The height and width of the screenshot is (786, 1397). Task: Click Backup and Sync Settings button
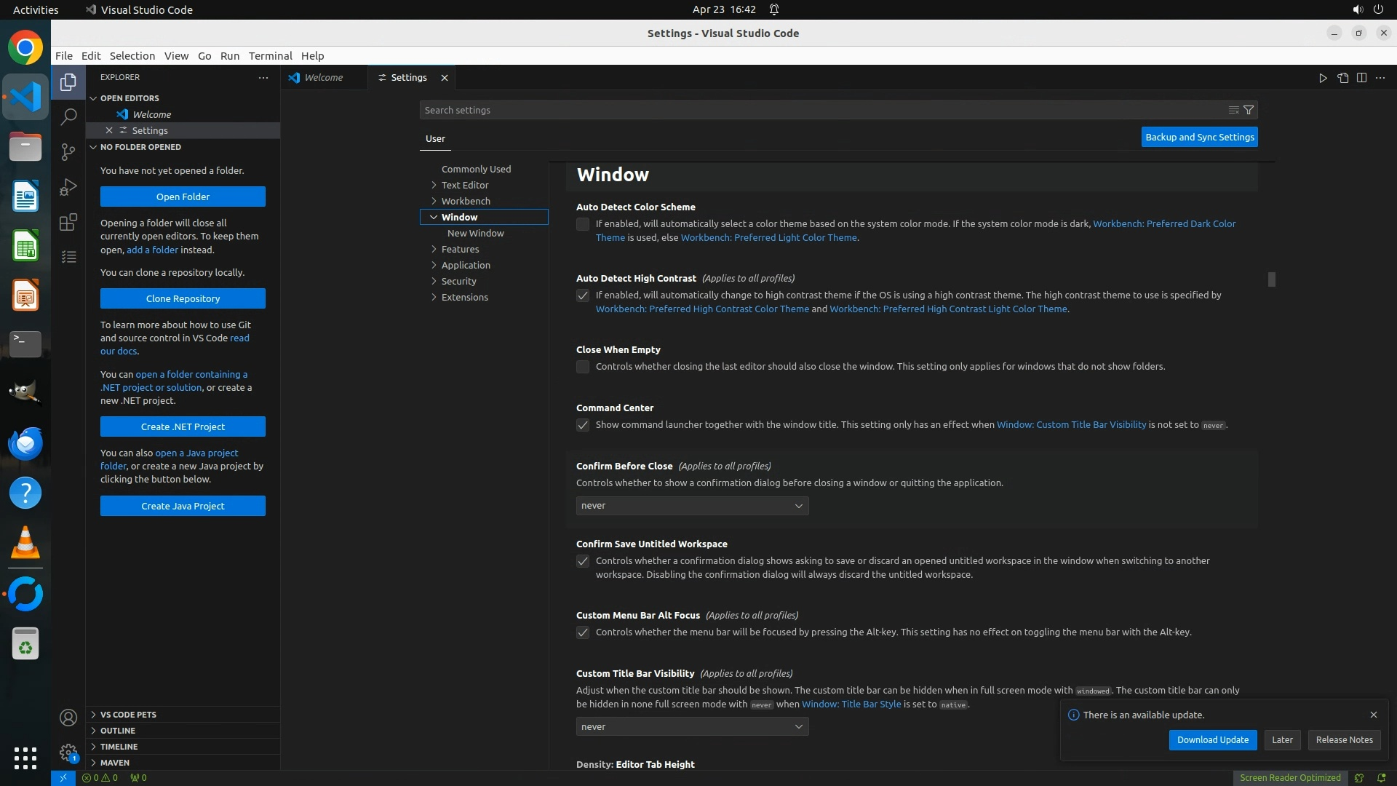tap(1199, 137)
